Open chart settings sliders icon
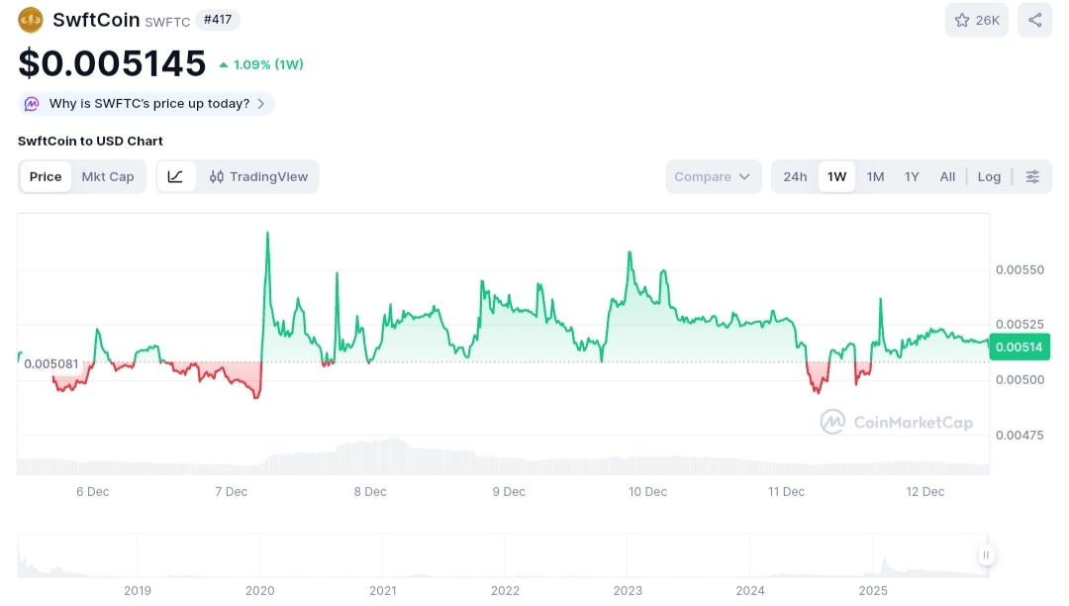 [x=1032, y=176]
